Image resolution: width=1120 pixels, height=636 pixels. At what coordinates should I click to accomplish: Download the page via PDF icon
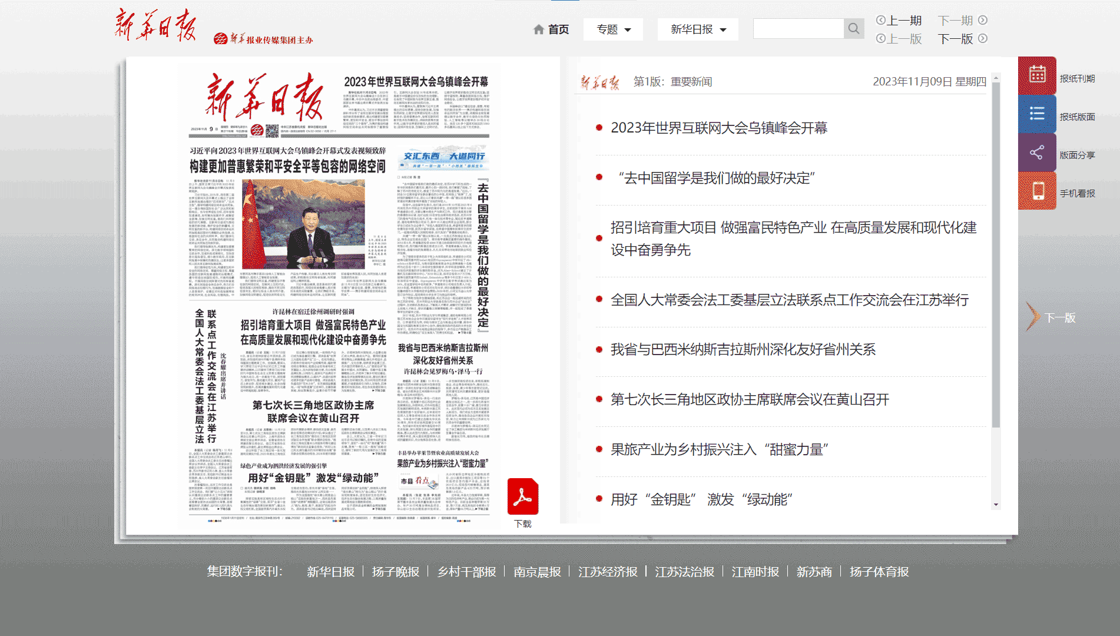tap(523, 496)
